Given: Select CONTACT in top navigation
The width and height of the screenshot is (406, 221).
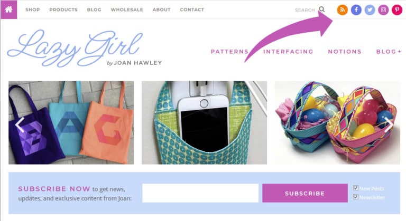Looking at the screenshot, I should pos(192,9).
